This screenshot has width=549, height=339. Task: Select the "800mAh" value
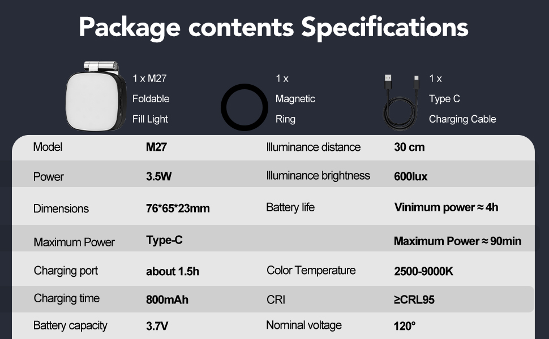[167, 299]
